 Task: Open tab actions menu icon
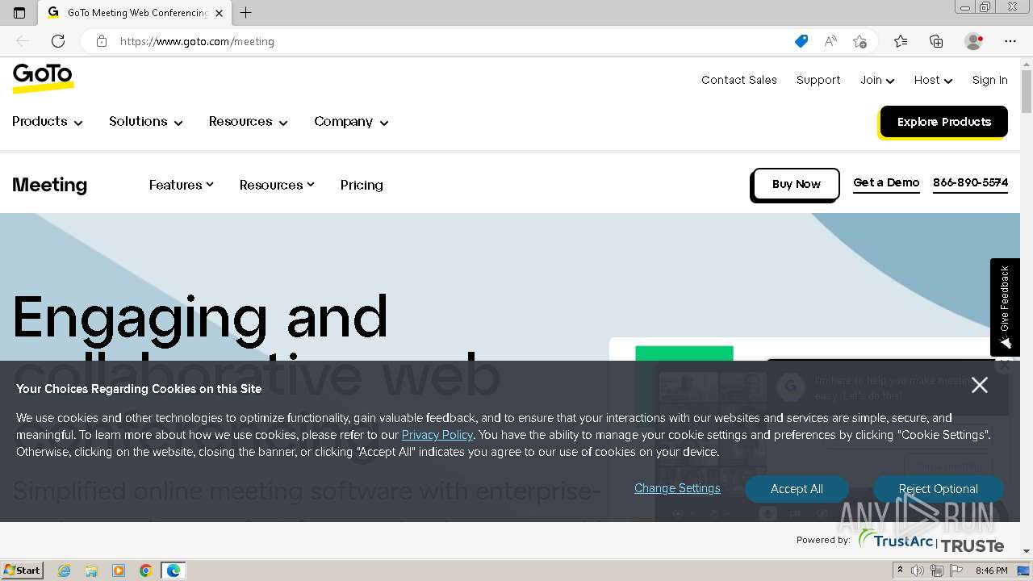(x=19, y=13)
